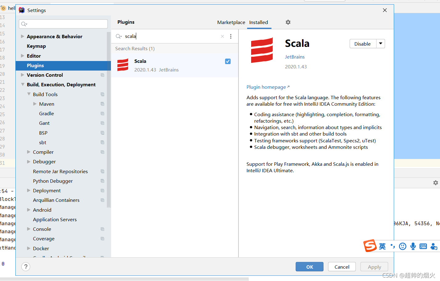Expand the Debugger node
Image resolution: width=440 pixels, height=281 pixels.
(x=29, y=161)
